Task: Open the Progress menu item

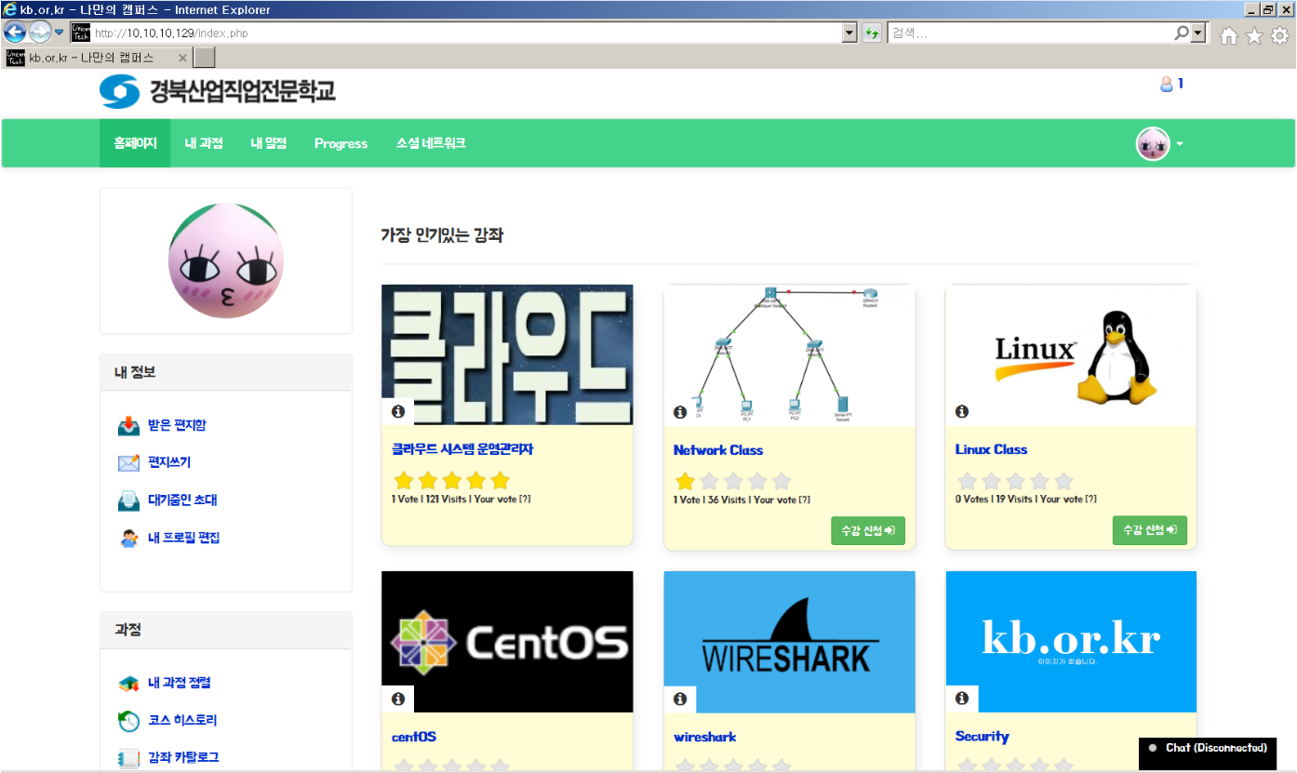Action: (341, 143)
